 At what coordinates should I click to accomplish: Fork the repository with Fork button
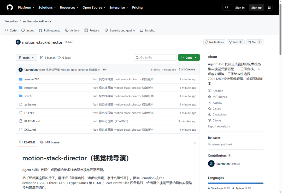[x=236, y=42]
